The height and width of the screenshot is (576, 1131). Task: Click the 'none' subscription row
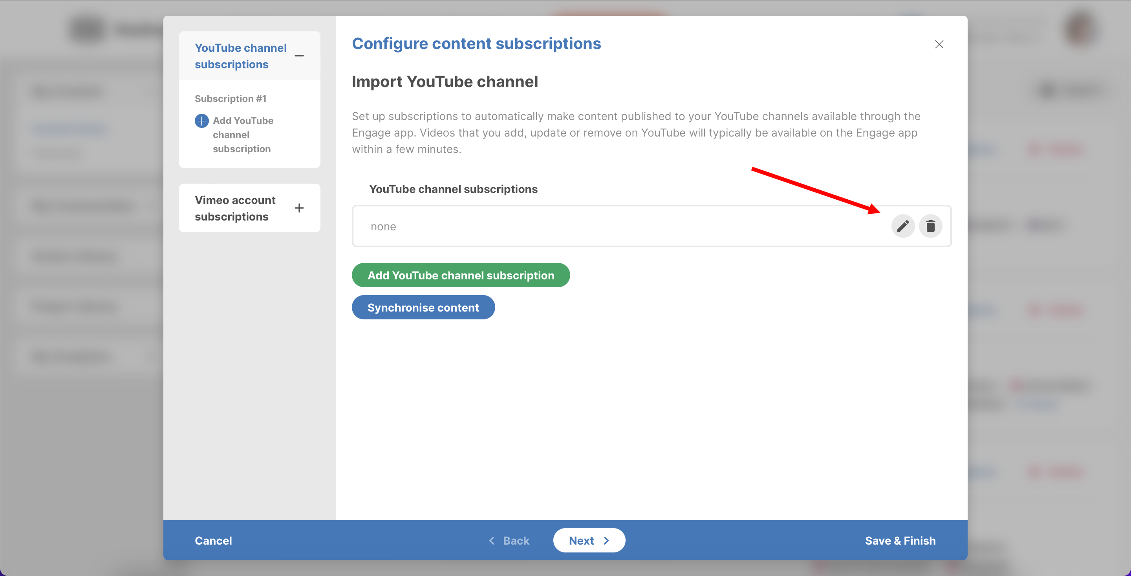tap(652, 226)
